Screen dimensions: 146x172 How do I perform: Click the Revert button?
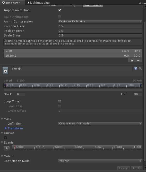click(124, 168)
